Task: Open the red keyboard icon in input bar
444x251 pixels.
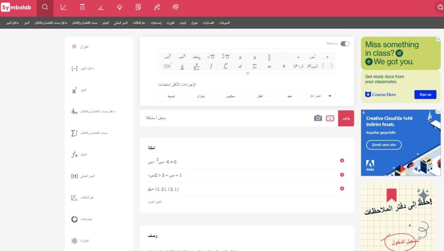Action: (x=330, y=118)
